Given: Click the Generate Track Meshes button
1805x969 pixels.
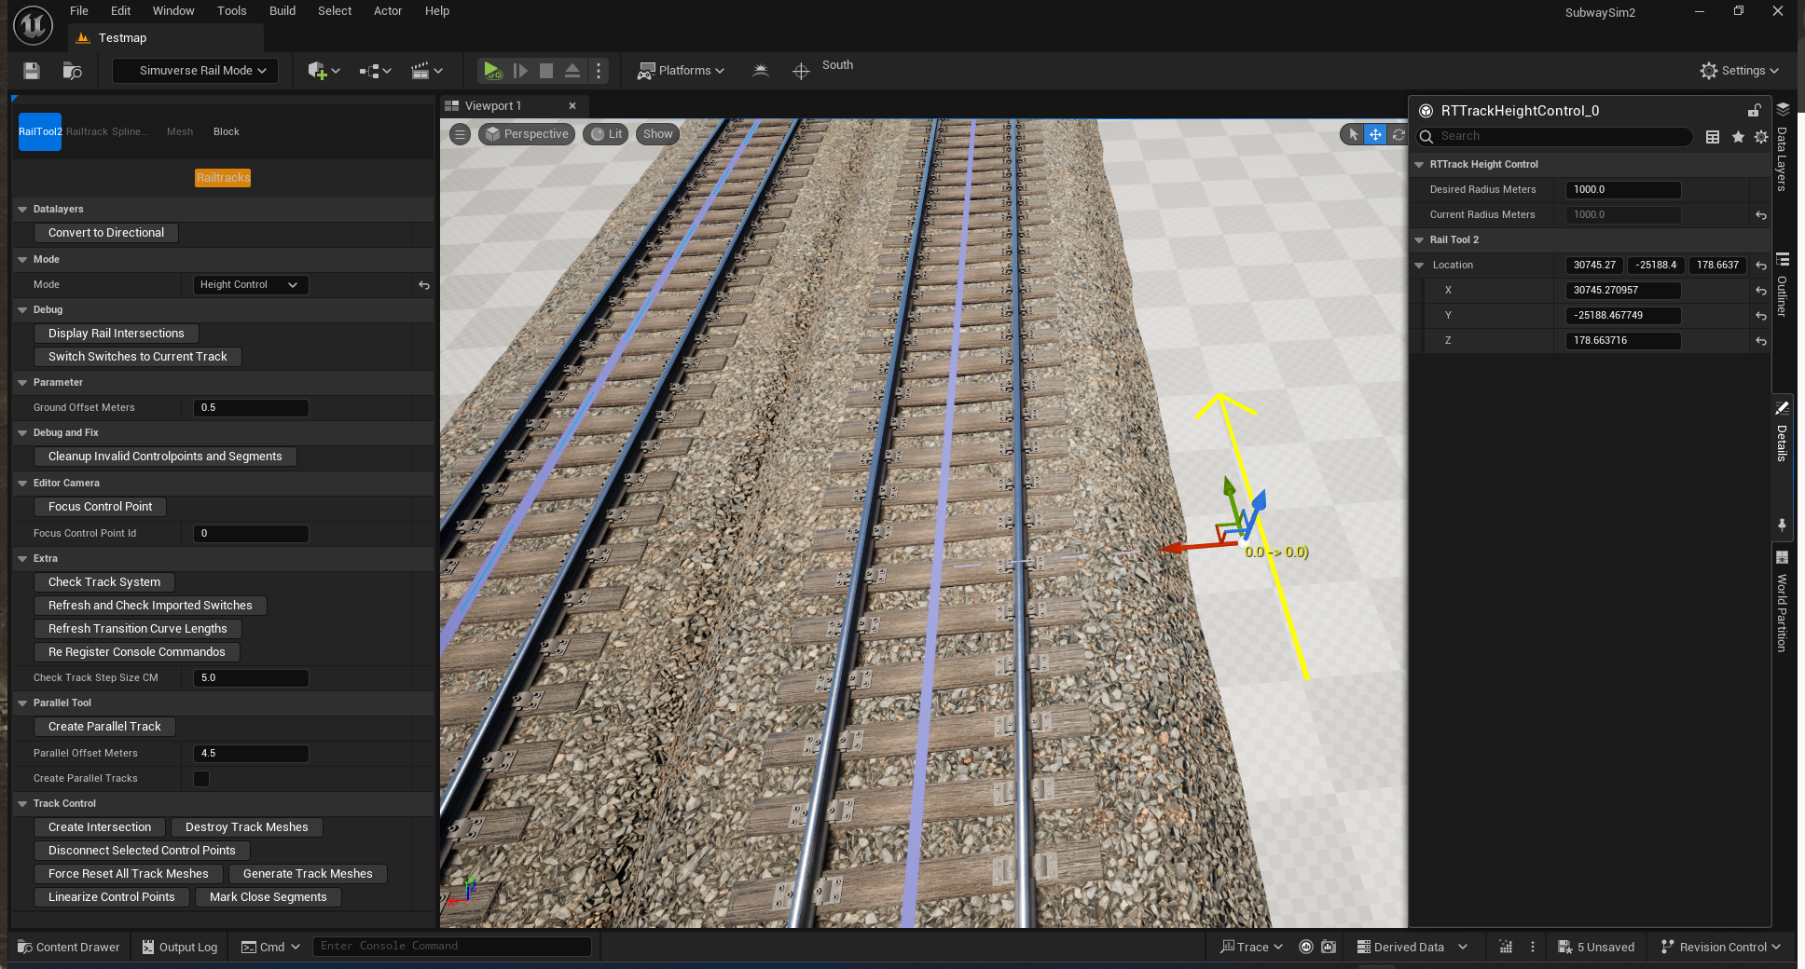Looking at the screenshot, I should pos(308,874).
